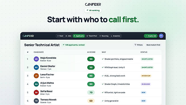This screenshot has height=105, width=186.
Task: Click Lena Fischer's Interview status badge
Action: pyautogui.click(x=146, y=76)
